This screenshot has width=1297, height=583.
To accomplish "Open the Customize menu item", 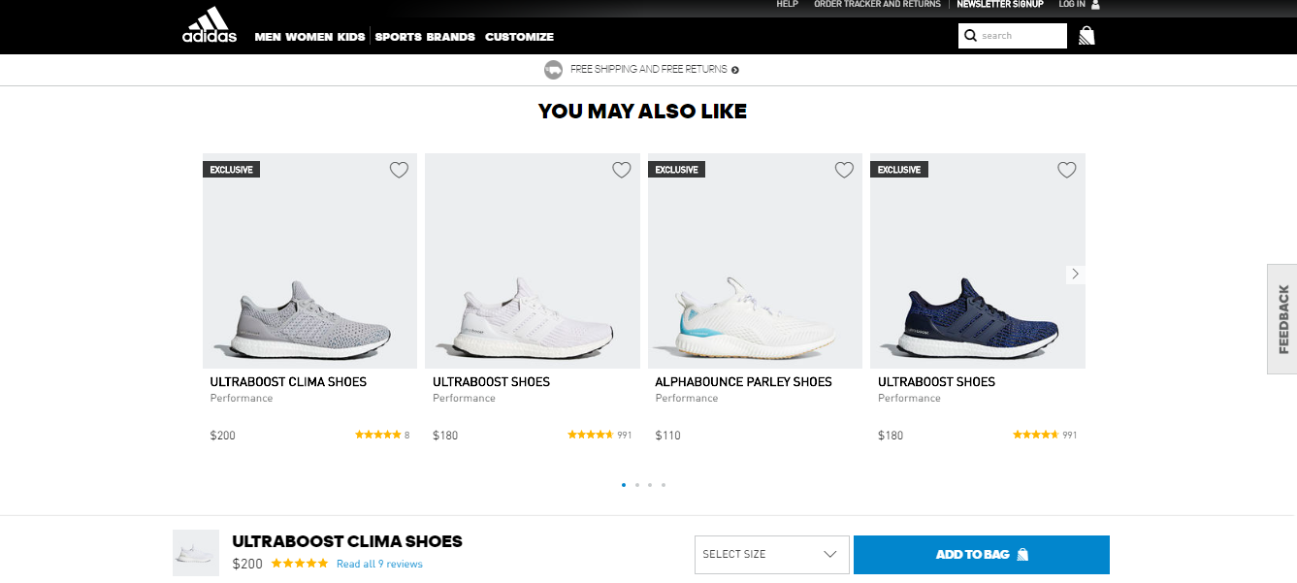I will 519,37.
